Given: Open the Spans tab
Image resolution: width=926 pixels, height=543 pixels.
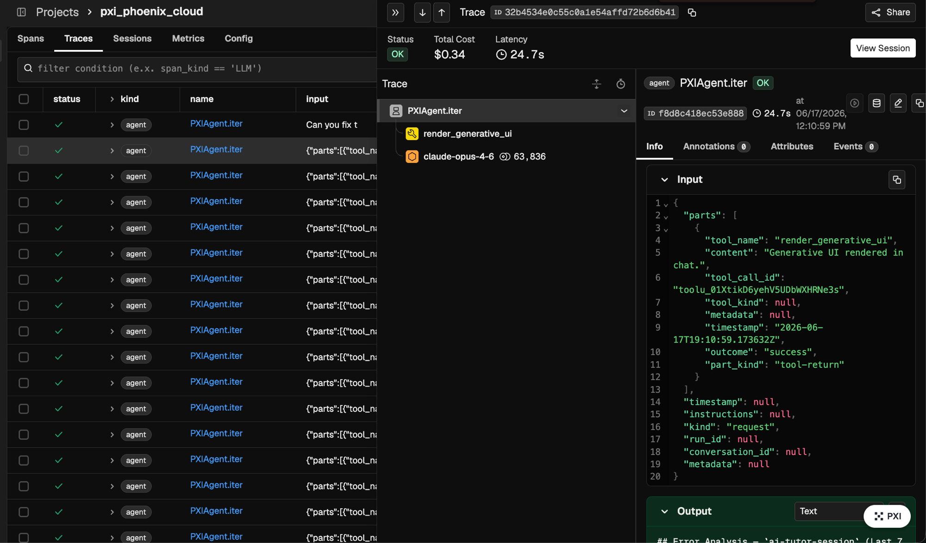Looking at the screenshot, I should (31, 39).
